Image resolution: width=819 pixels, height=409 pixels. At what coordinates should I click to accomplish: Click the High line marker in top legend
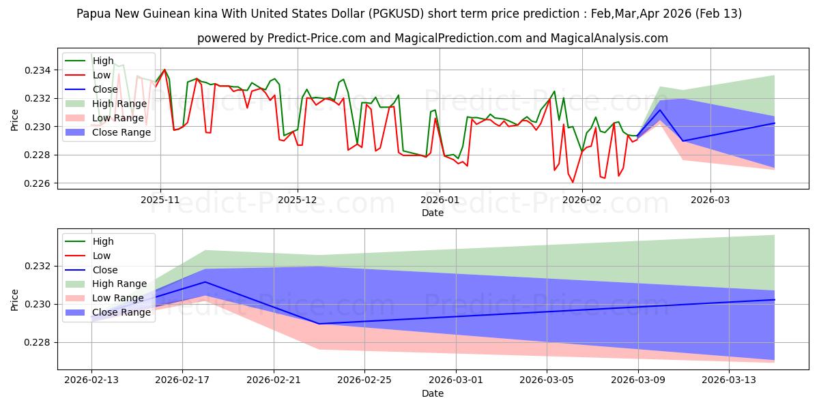75,61
